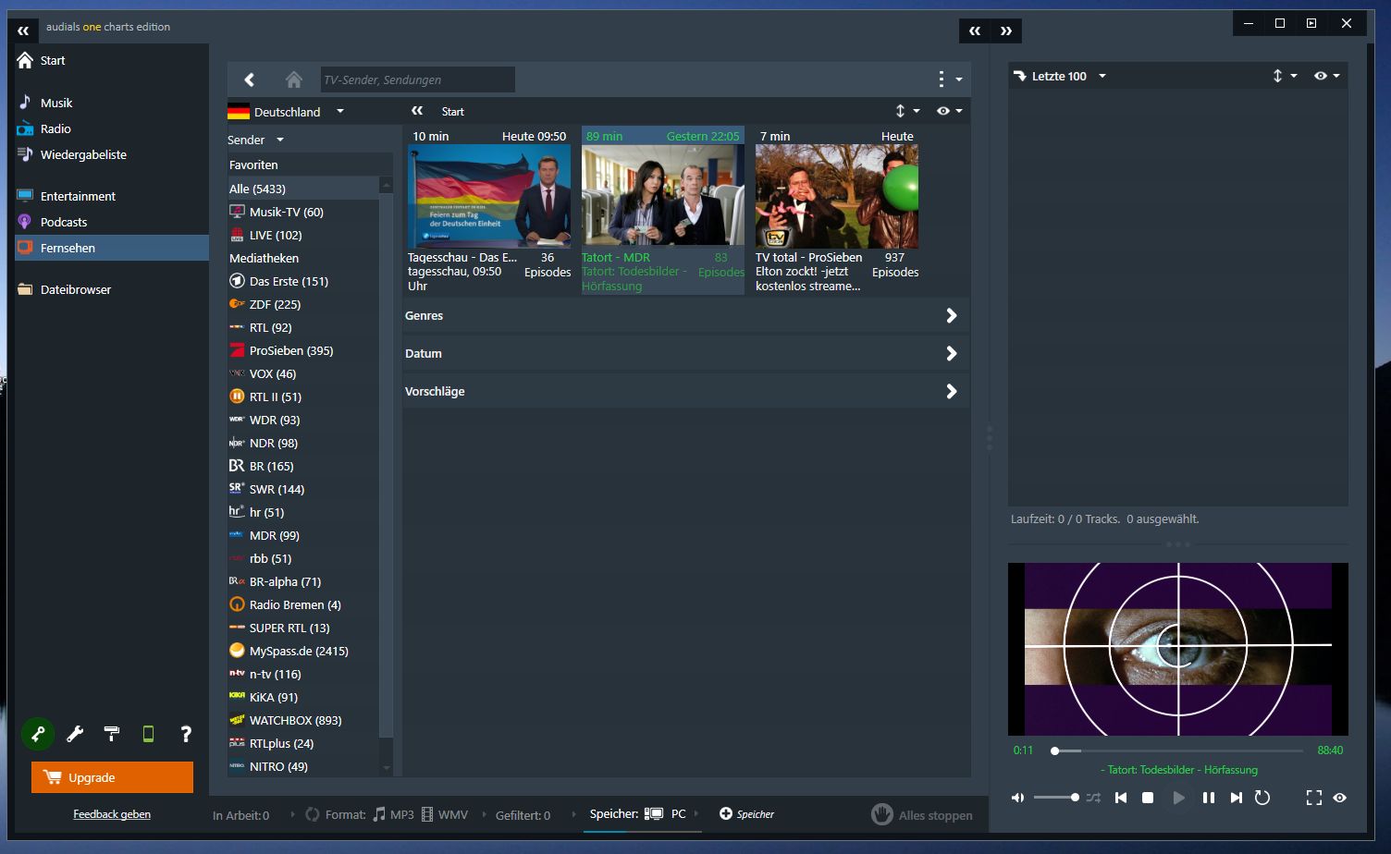Open the three-dot options menu

[942, 79]
